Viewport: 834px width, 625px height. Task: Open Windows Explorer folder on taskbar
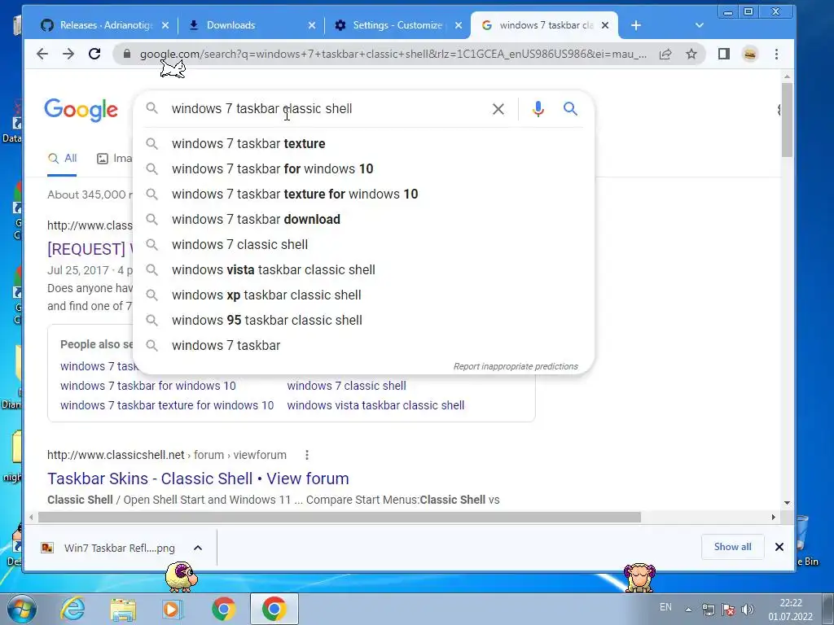pyautogui.click(x=123, y=609)
